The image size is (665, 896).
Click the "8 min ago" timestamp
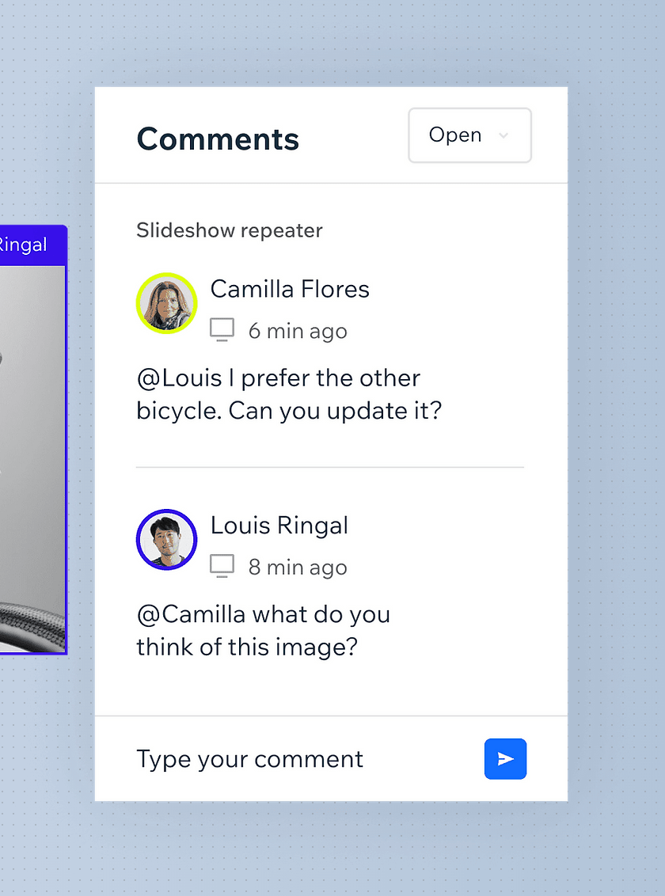[x=298, y=567]
